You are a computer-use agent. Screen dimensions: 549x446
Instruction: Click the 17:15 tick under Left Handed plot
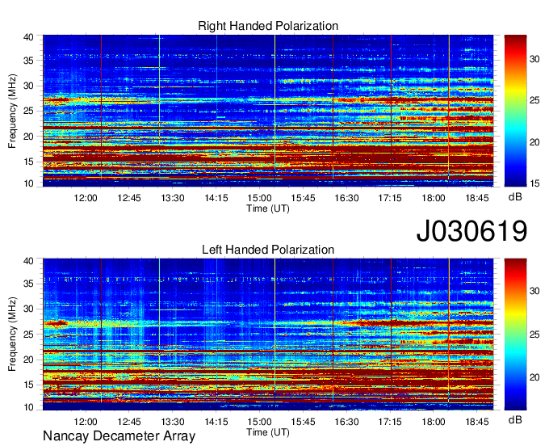tap(390, 422)
